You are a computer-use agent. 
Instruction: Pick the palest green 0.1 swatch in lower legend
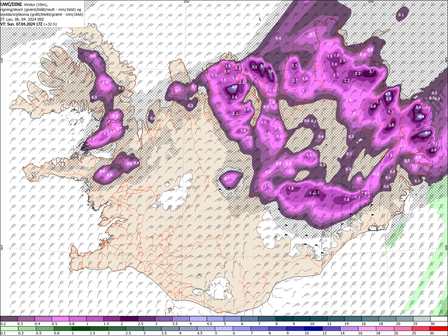pos(9,329)
